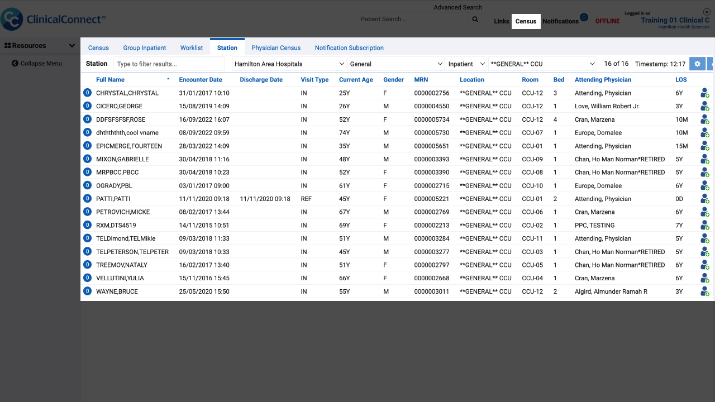Open Notifications in the top bar
Screen dimensions: 715x402
tap(560, 21)
